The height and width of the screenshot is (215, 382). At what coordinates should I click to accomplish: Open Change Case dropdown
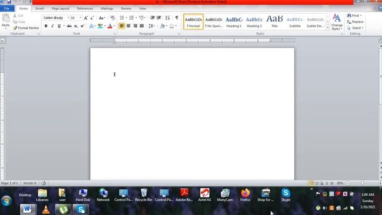tap(102, 18)
